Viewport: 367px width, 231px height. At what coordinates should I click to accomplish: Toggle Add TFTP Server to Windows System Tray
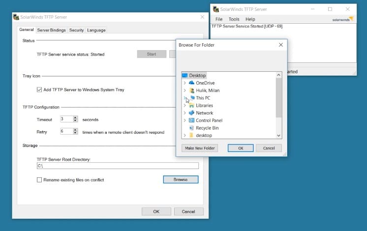39,89
